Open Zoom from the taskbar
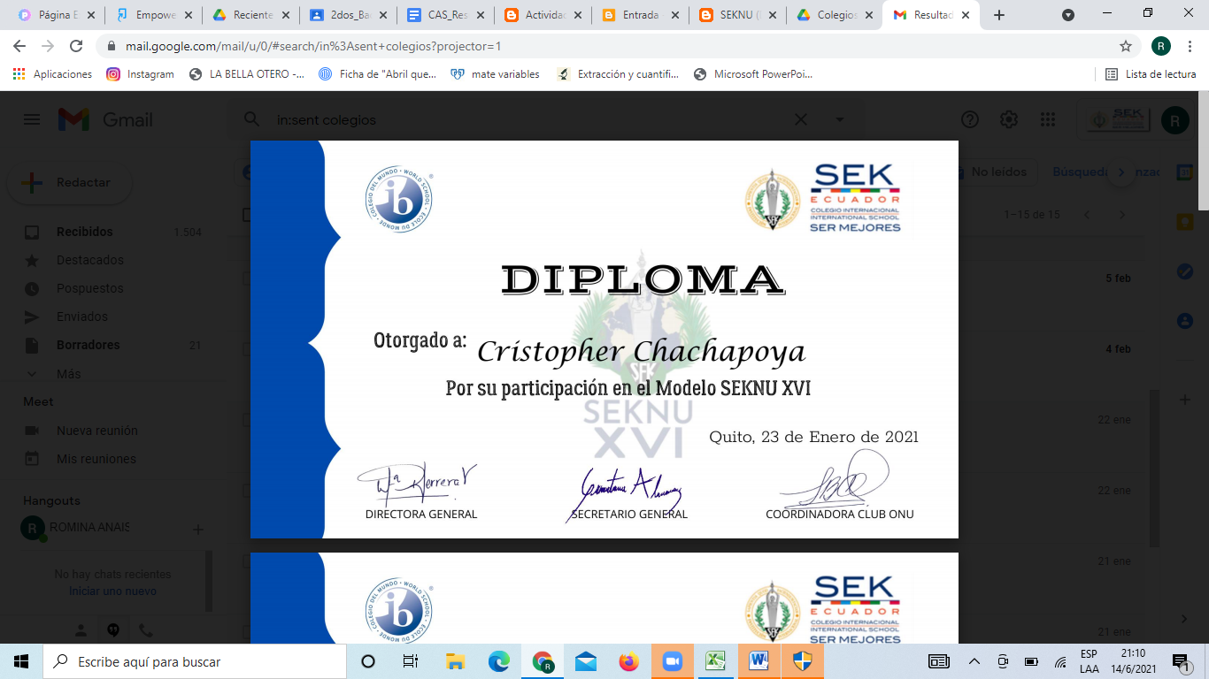 673,661
